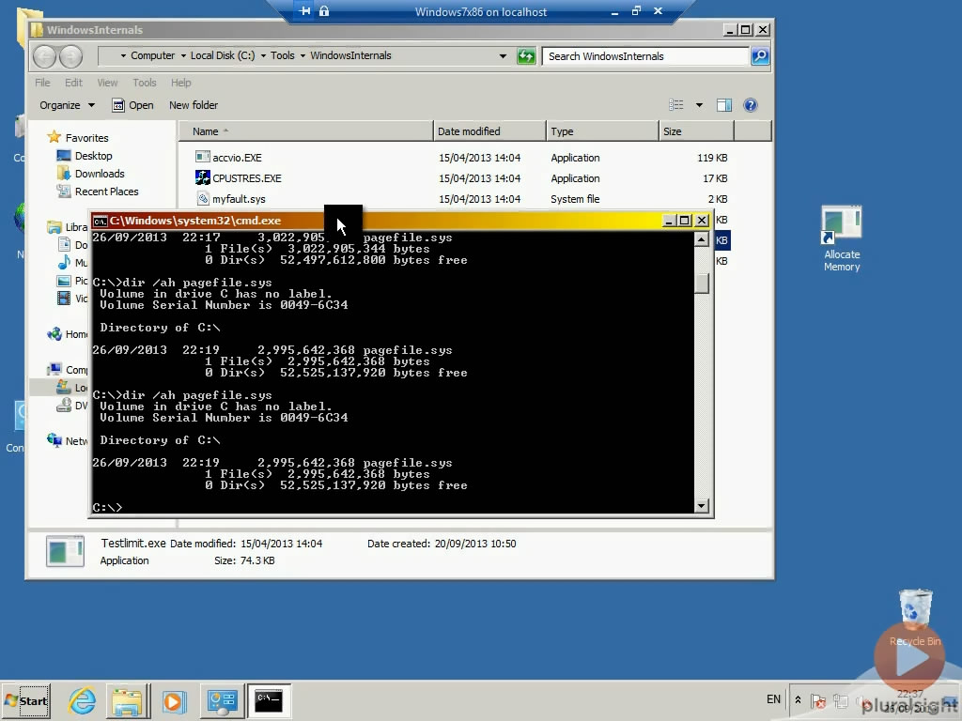The image size is (962, 721).
Task: Expand Tools breadcrumb dropdown arrow
Action: pyautogui.click(x=303, y=55)
